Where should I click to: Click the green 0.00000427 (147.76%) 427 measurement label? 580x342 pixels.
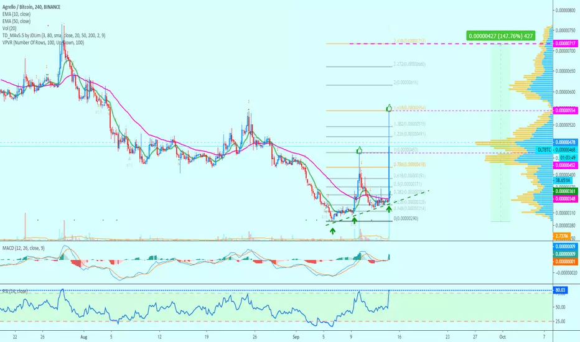pos(500,36)
